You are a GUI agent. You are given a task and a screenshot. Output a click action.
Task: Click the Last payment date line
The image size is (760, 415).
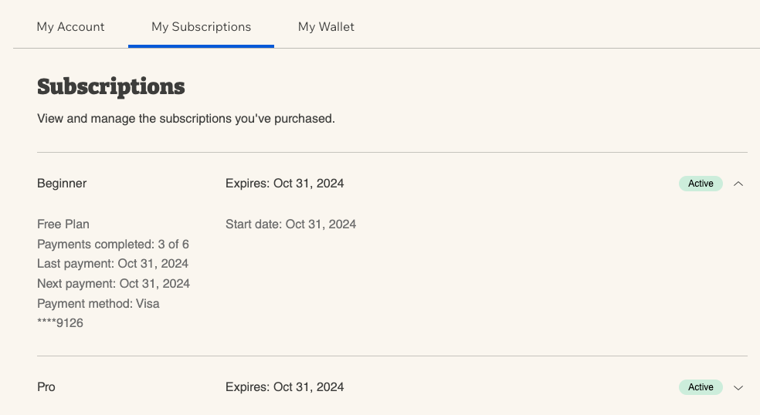(113, 264)
